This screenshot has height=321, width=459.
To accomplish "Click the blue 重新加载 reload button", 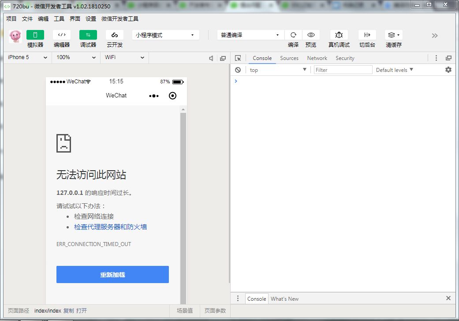I will [113, 274].
